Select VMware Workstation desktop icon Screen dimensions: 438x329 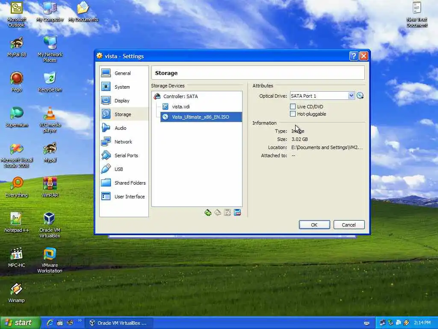(50, 260)
